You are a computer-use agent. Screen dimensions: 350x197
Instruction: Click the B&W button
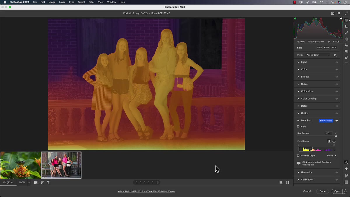pos(326,48)
